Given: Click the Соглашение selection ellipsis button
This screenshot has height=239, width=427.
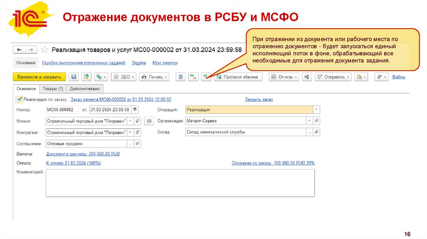Looking at the screenshot, I should (x=131, y=144).
